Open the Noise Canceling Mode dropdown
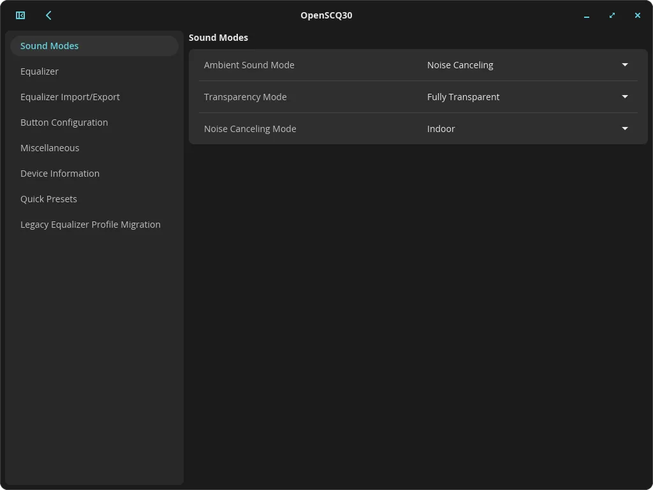This screenshot has width=653, height=490. pos(527,129)
